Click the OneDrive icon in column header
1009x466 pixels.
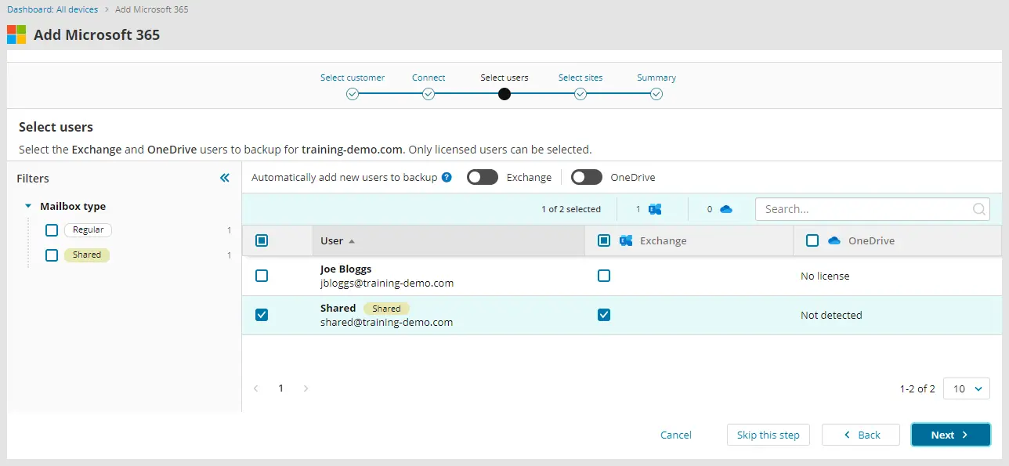(834, 240)
